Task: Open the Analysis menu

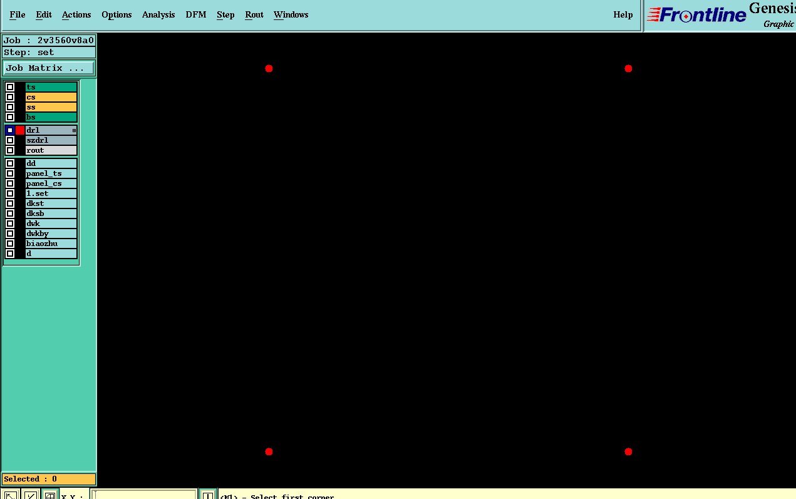Action: pos(158,14)
